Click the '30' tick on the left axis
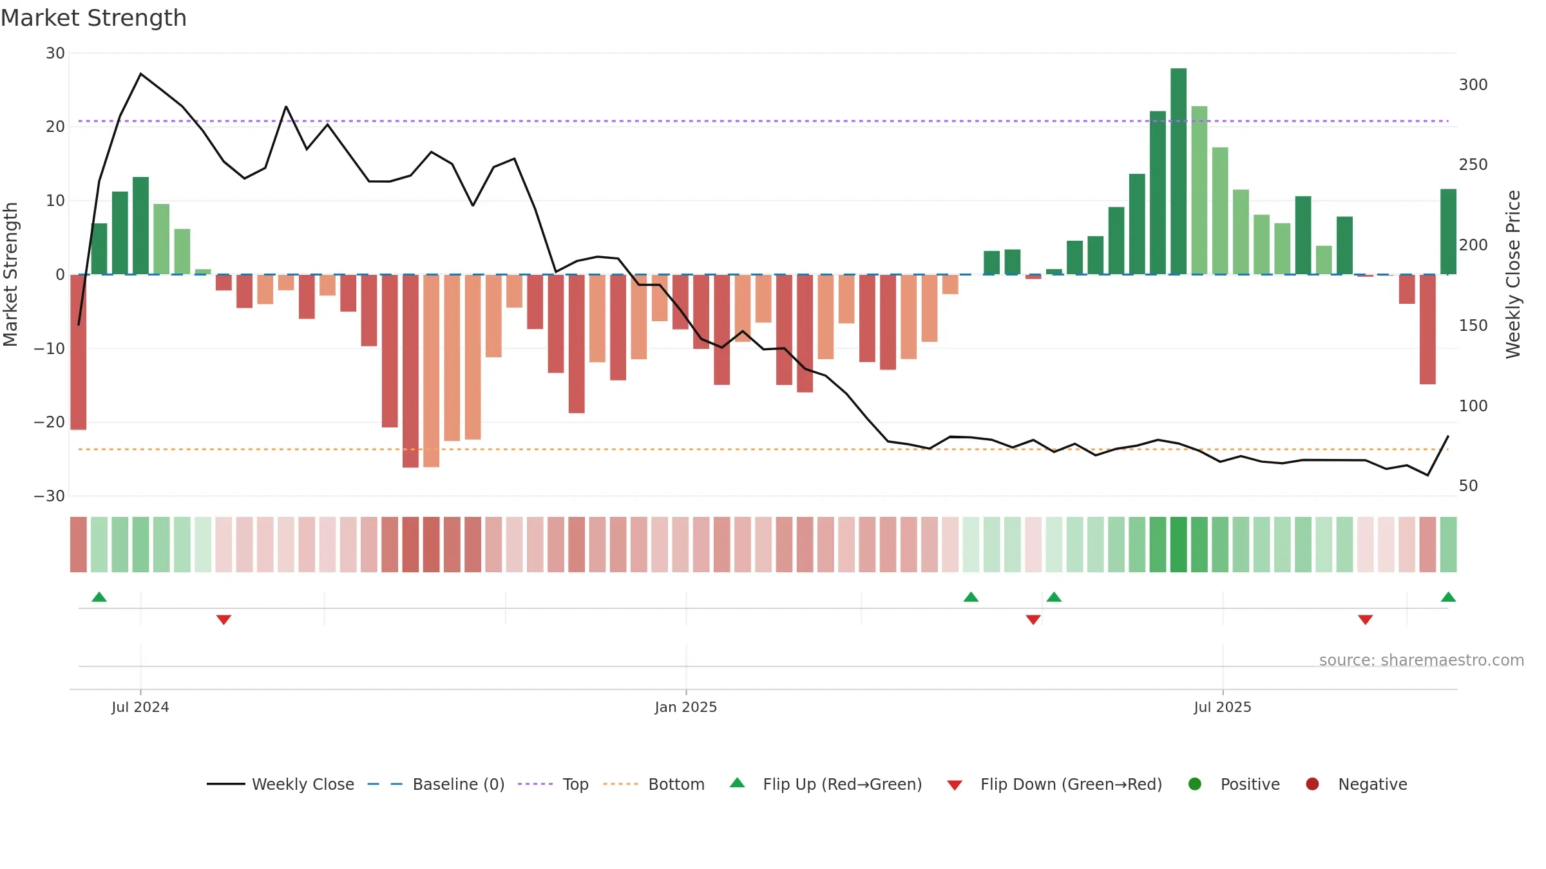Image resolution: width=1546 pixels, height=869 pixels. [55, 53]
